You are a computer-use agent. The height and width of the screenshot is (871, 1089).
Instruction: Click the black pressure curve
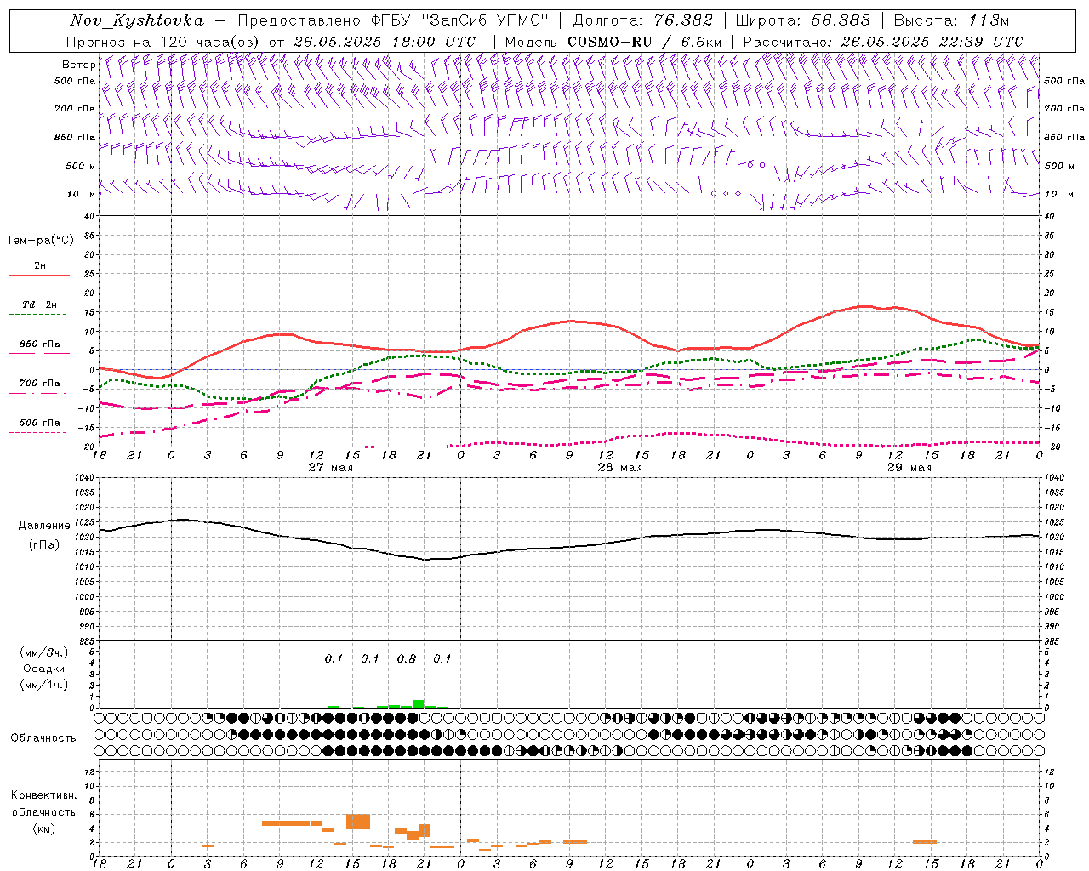pyautogui.click(x=570, y=547)
